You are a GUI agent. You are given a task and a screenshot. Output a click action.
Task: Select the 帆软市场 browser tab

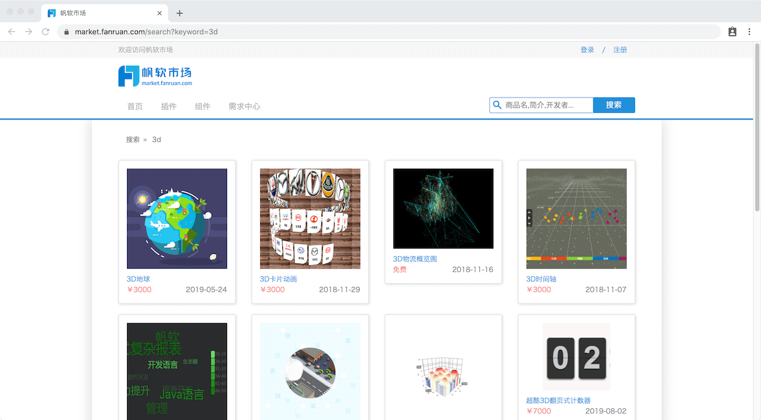105,13
